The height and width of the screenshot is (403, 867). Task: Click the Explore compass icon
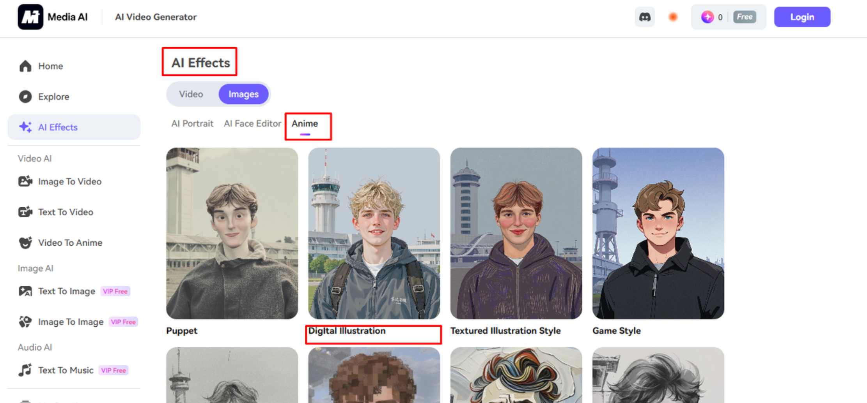click(x=25, y=97)
